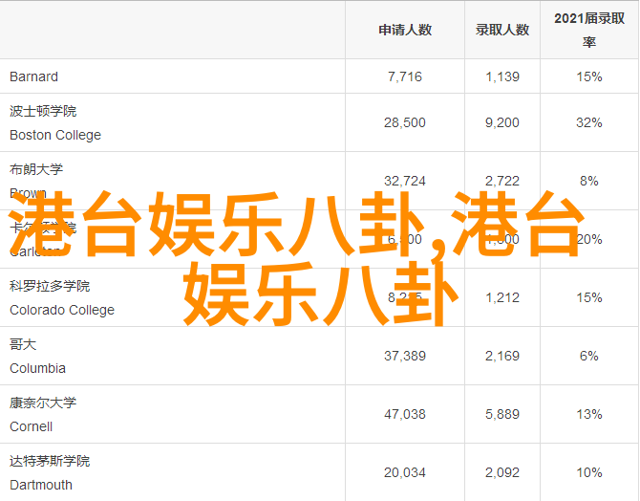Click Barnard applicants value 7,716
This screenshot has width=640, height=501.
tap(405, 76)
